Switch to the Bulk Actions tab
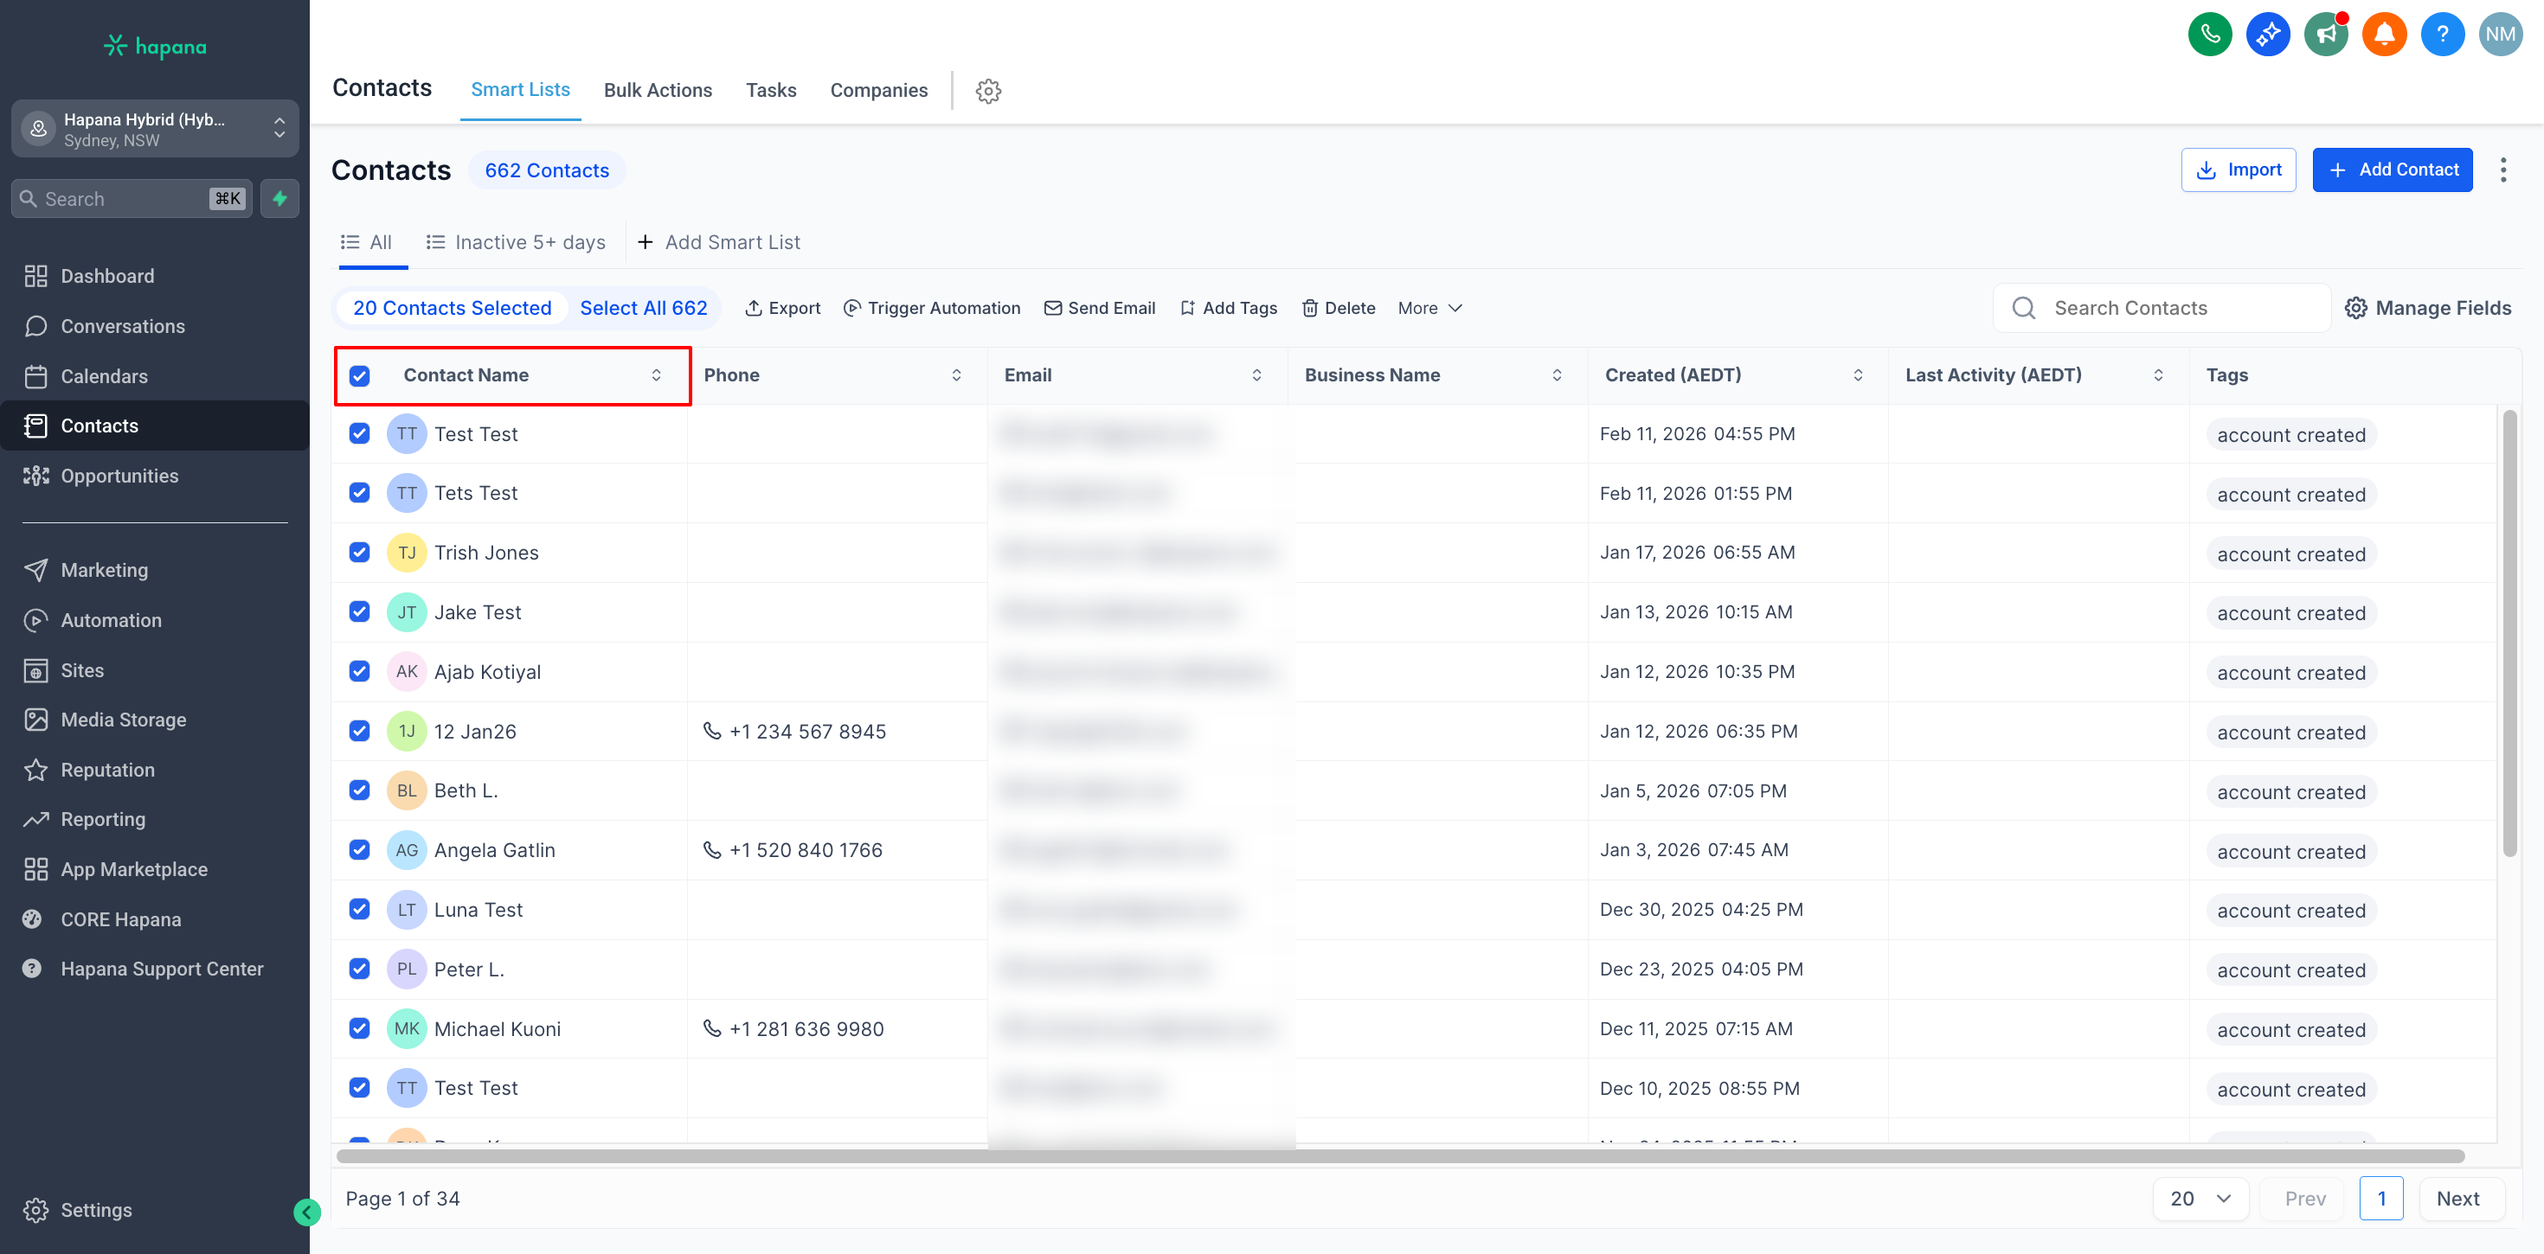 tap(658, 90)
